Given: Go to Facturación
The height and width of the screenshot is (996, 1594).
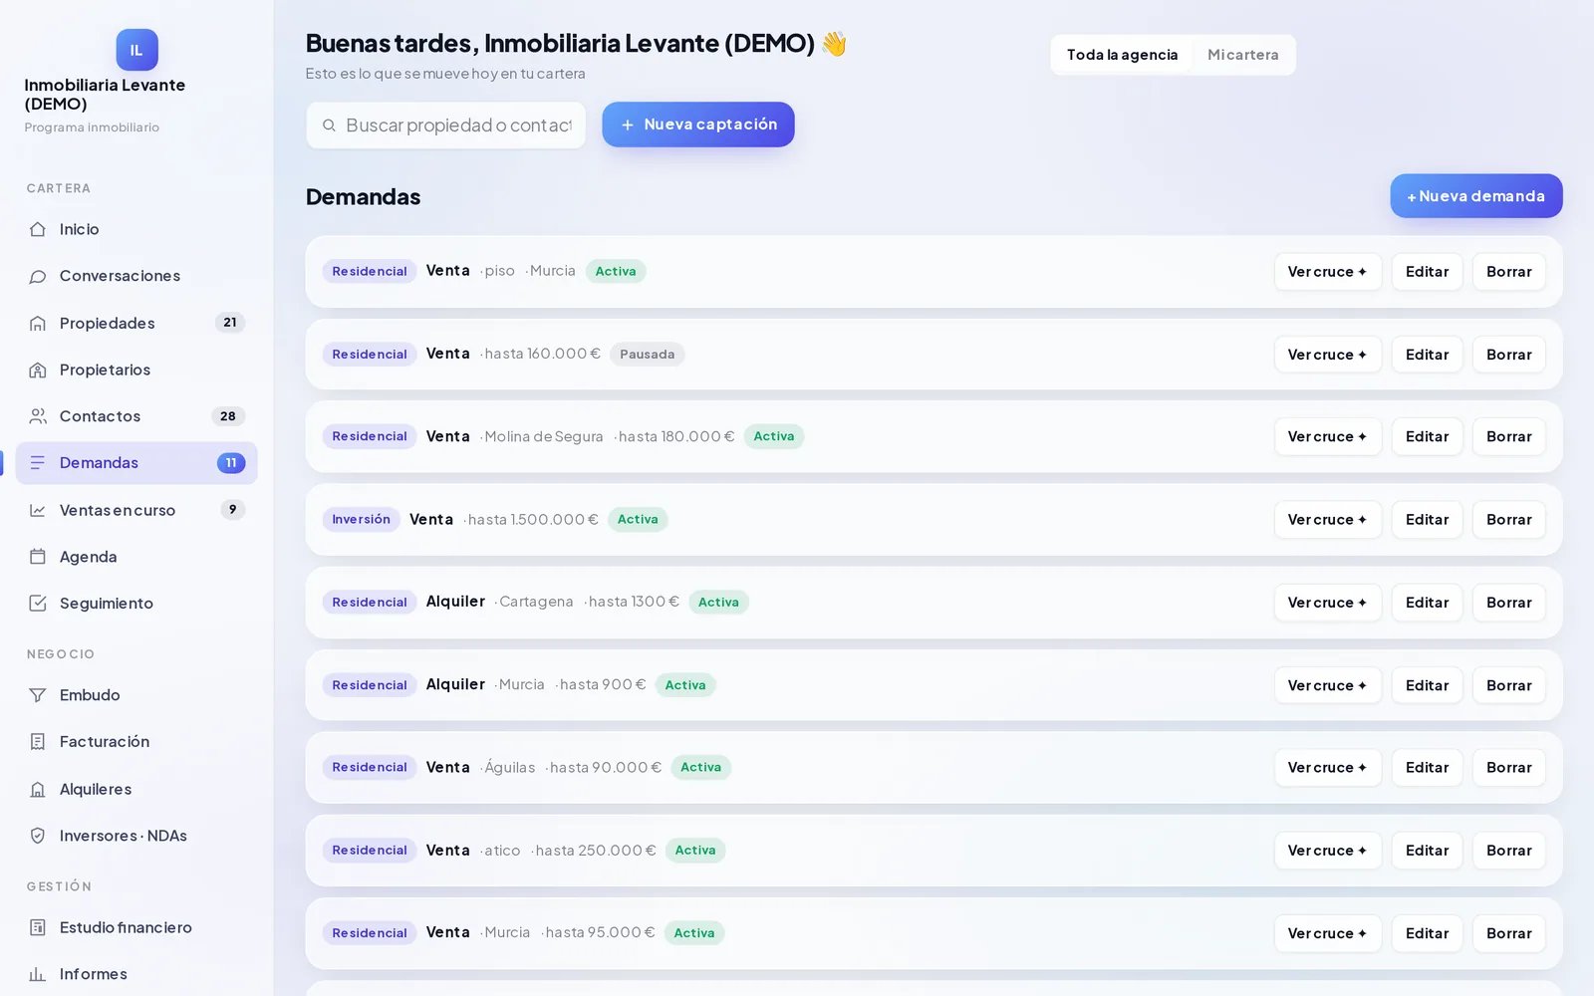Looking at the screenshot, I should [x=136, y=742].
